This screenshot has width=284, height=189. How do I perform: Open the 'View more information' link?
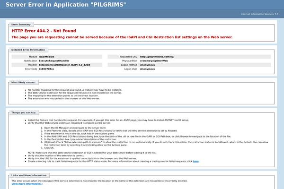[x=27, y=184]
